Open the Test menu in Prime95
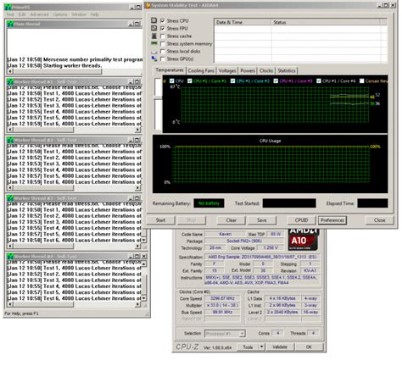Image resolution: width=402 pixels, height=366 pixels. [x=10, y=14]
